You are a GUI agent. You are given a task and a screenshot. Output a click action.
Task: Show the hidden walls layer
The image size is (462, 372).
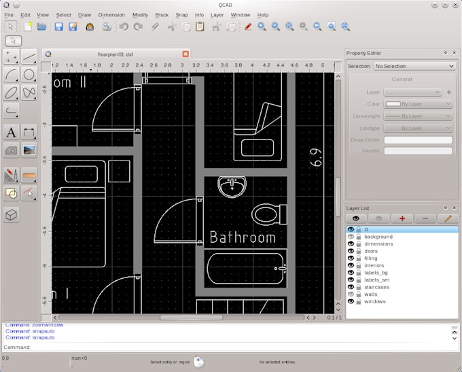point(351,294)
